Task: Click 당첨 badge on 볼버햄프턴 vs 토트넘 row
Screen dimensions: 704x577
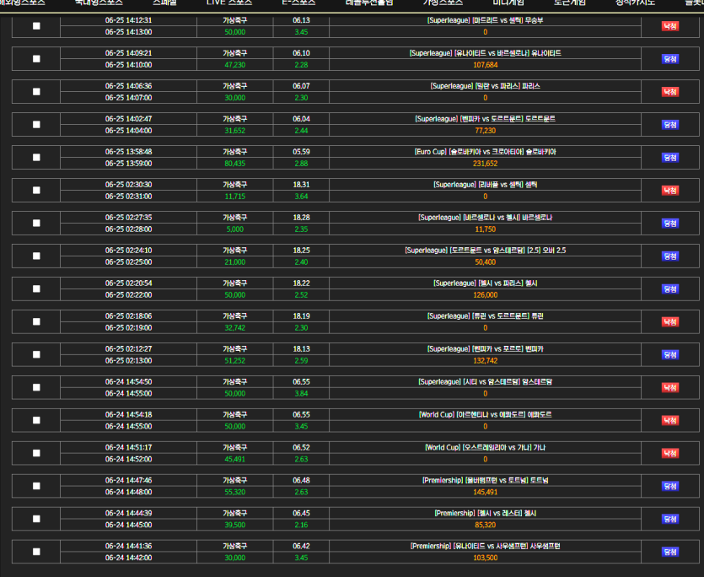Action: coord(669,486)
